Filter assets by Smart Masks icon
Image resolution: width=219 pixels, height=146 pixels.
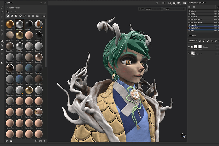tap(16, 16)
